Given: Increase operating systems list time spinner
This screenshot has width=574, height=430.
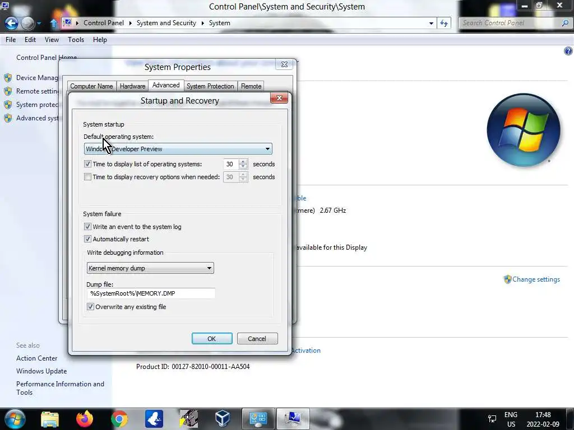Looking at the screenshot, I should (x=243, y=162).
